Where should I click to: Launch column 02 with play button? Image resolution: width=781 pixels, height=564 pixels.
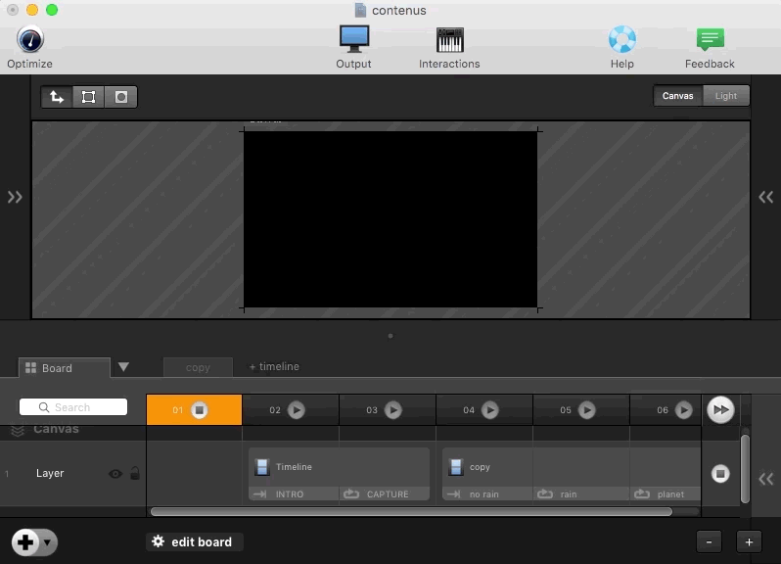pyautogui.click(x=297, y=410)
